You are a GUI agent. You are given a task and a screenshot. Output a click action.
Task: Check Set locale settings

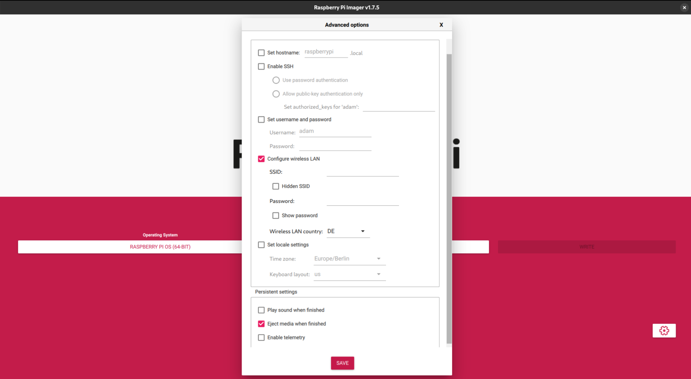click(261, 245)
